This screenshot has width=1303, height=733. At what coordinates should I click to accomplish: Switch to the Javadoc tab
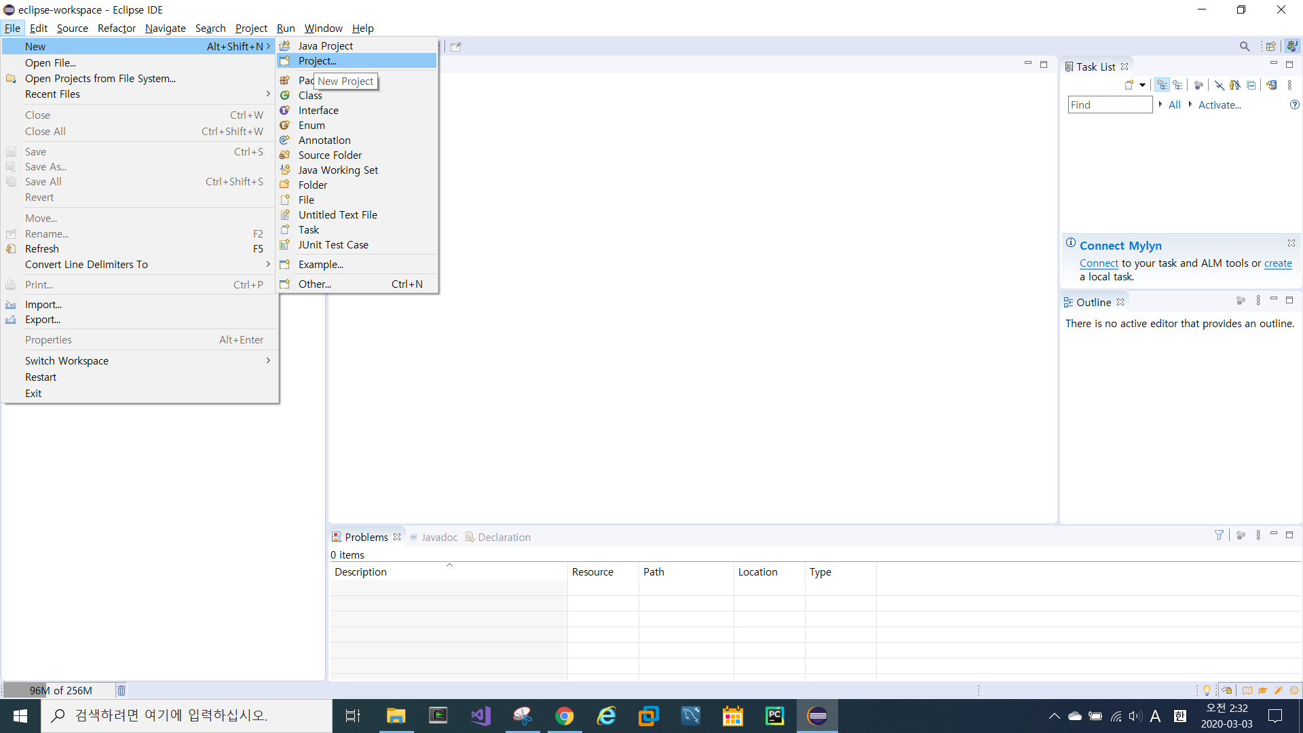(438, 537)
